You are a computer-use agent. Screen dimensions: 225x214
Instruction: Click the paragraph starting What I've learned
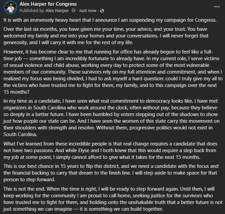(x=110, y=150)
